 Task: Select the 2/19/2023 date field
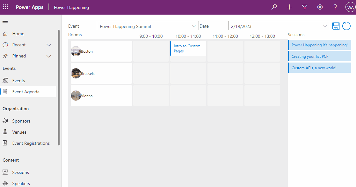(279, 26)
